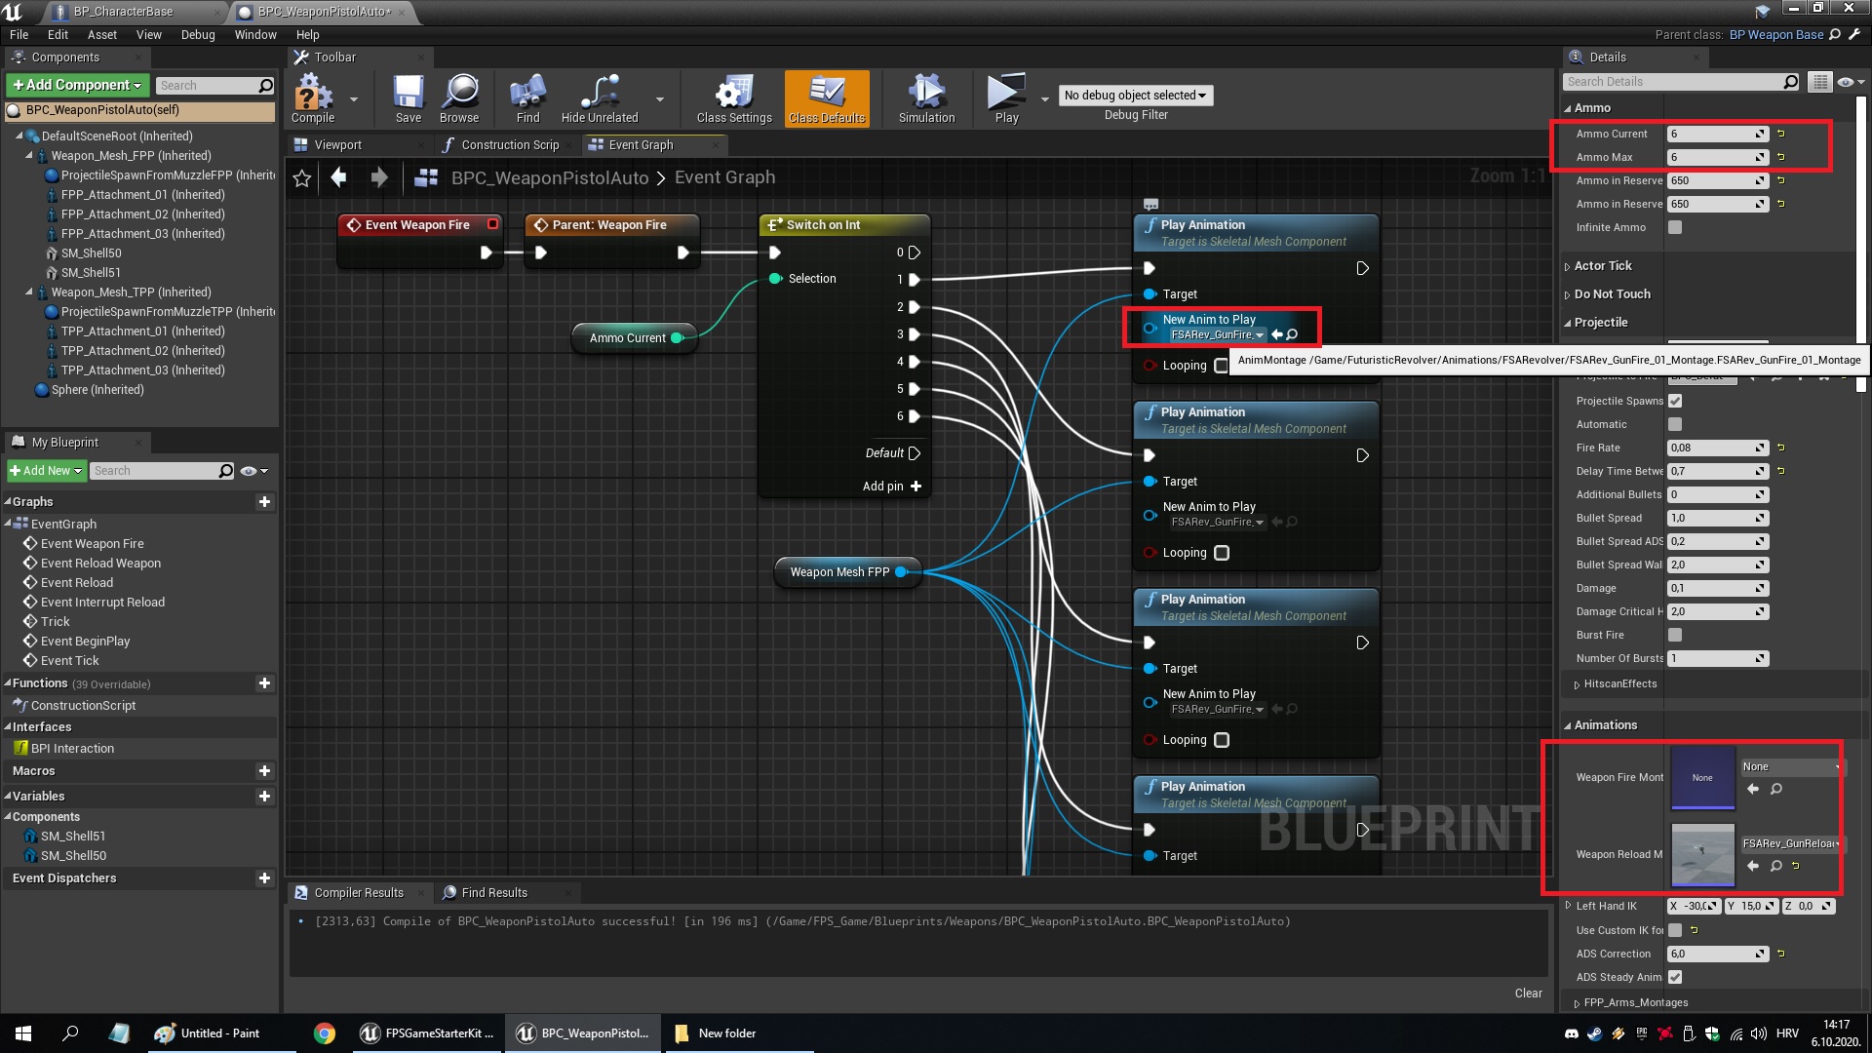Open the Window menu
The width and height of the screenshot is (1872, 1053).
255,34
